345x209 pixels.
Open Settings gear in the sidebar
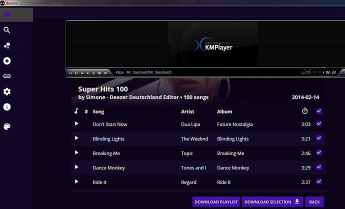(x=7, y=91)
